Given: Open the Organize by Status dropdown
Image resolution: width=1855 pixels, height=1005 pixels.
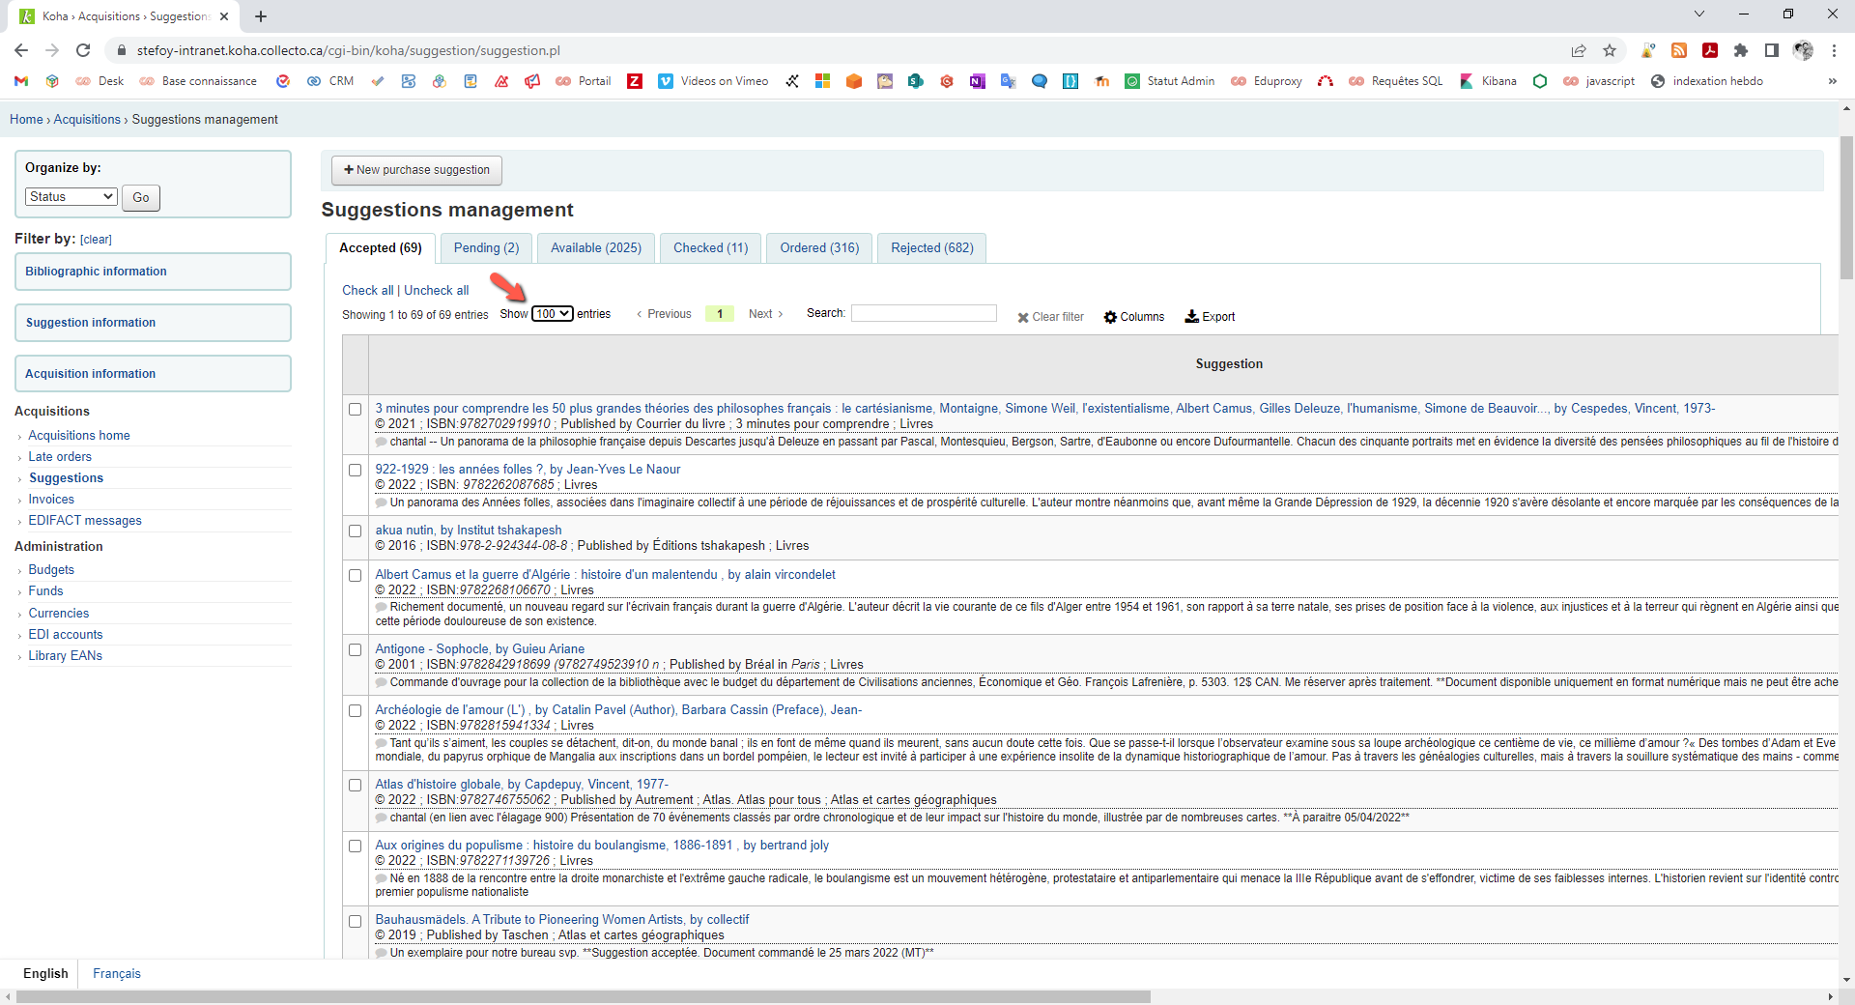Looking at the screenshot, I should point(71,197).
